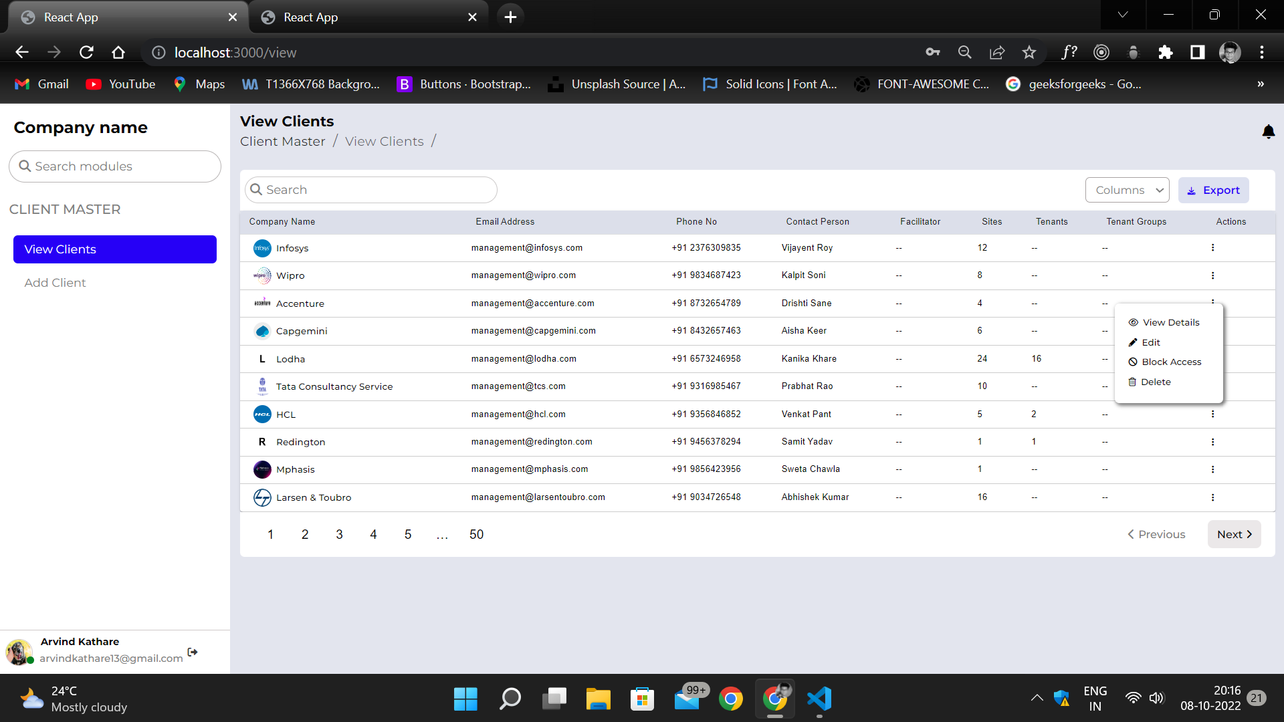Viewport: 1284px width, 722px height.
Task: Click Arvind Kathare profile avatar
Action: tap(19, 652)
